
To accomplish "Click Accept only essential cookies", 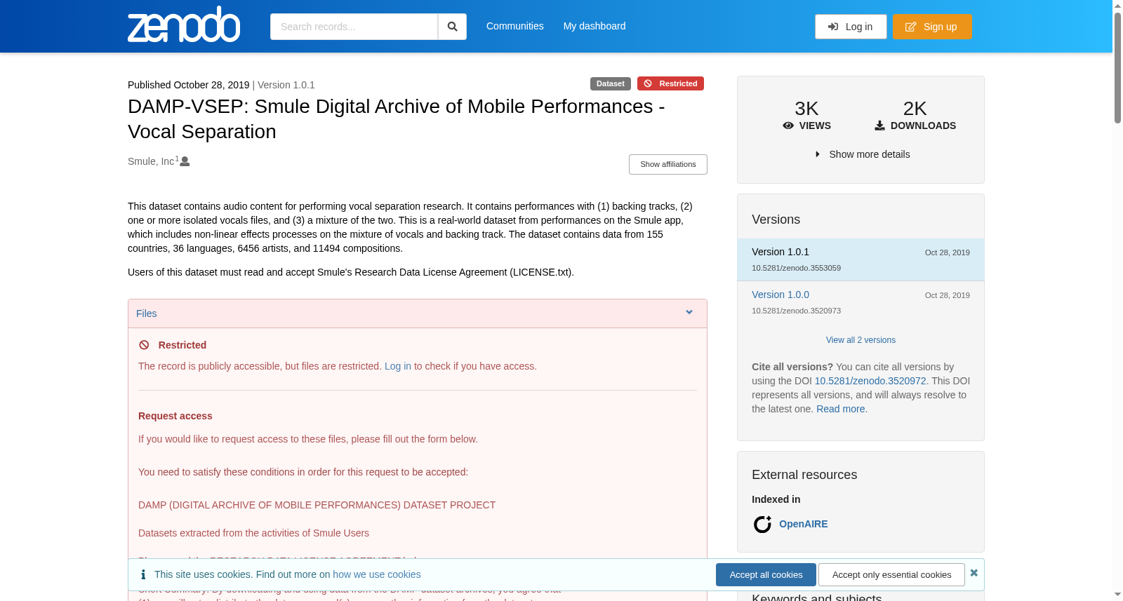I will click(891, 574).
